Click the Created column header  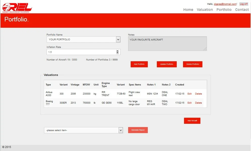180,85
